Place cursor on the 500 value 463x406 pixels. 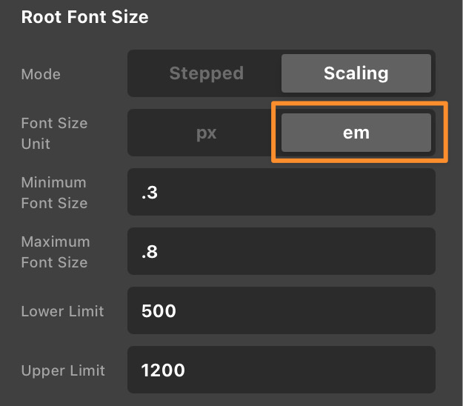coord(159,311)
